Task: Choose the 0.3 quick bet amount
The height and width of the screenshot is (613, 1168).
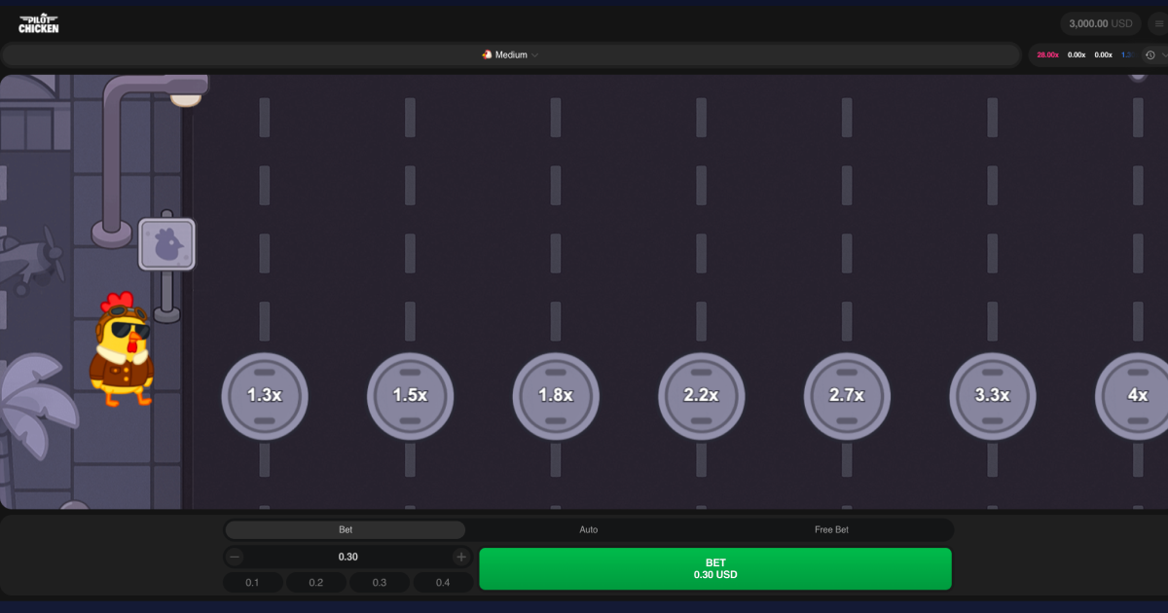Action: tap(380, 583)
